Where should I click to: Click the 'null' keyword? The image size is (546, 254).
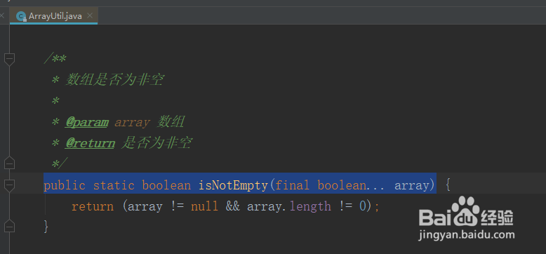(x=204, y=206)
